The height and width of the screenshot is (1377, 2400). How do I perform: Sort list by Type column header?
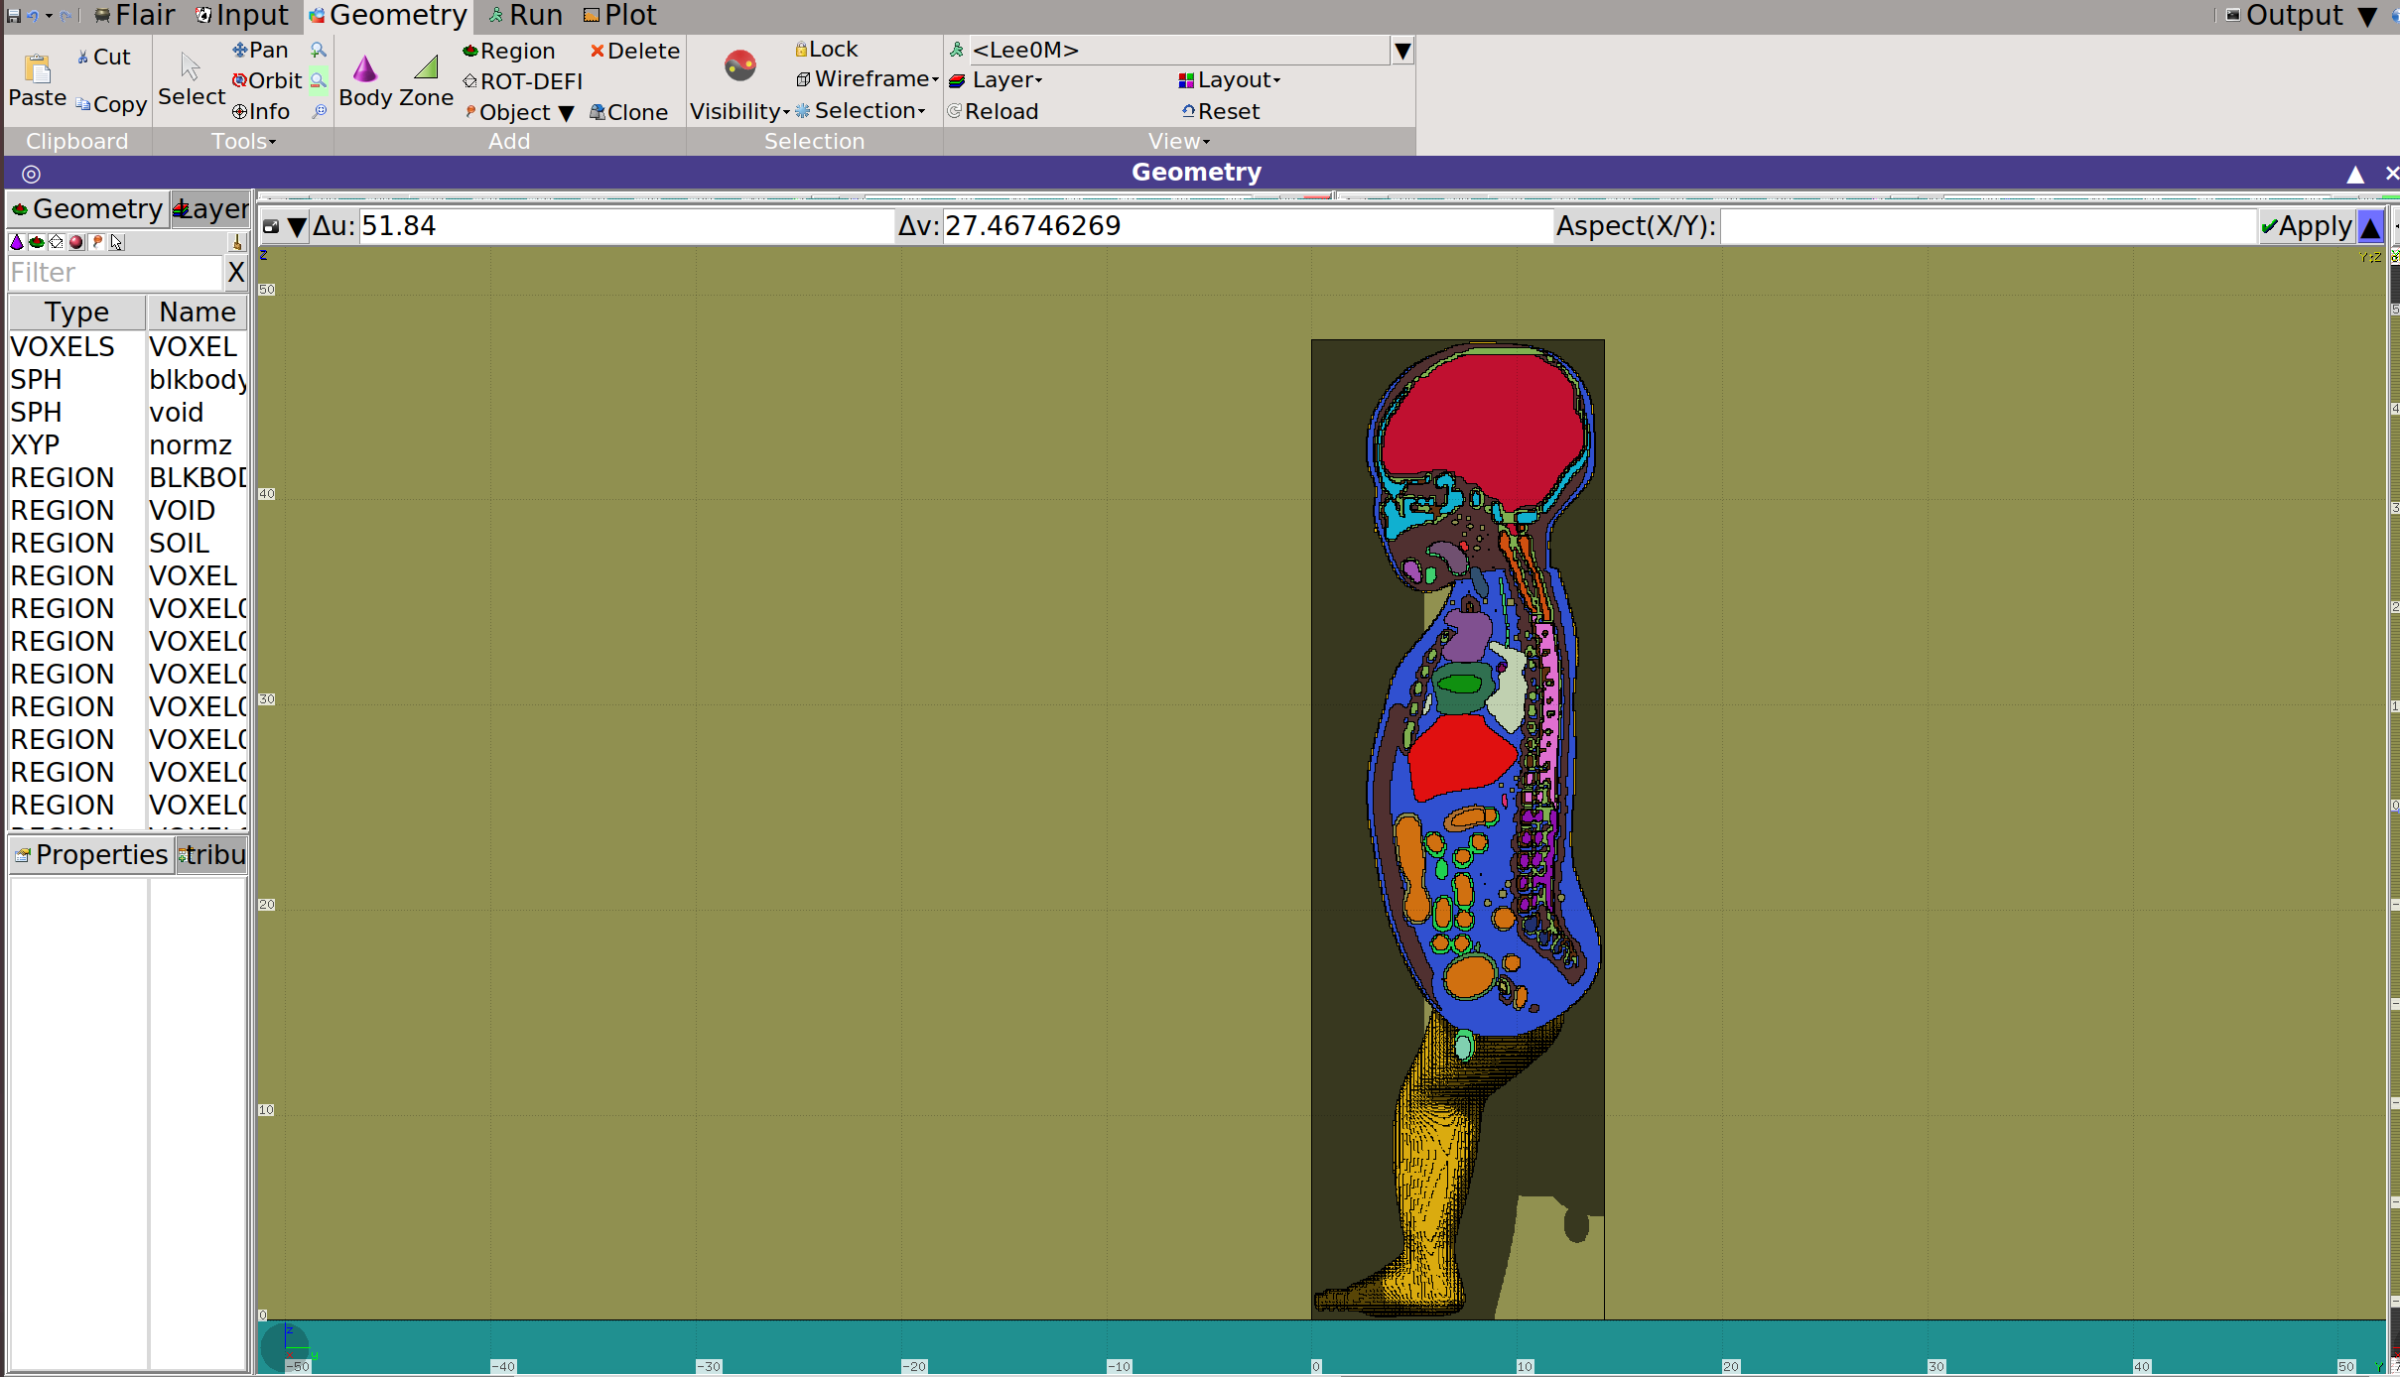pyautogui.click(x=77, y=313)
